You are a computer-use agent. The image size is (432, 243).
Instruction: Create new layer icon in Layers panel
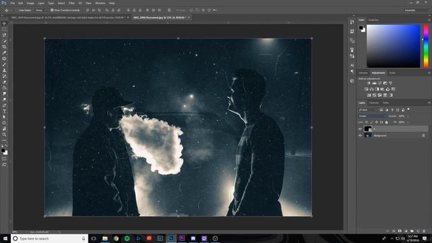tap(418, 231)
